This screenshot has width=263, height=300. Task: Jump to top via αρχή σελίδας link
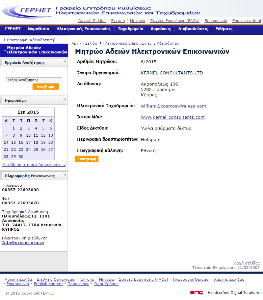(x=247, y=263)
